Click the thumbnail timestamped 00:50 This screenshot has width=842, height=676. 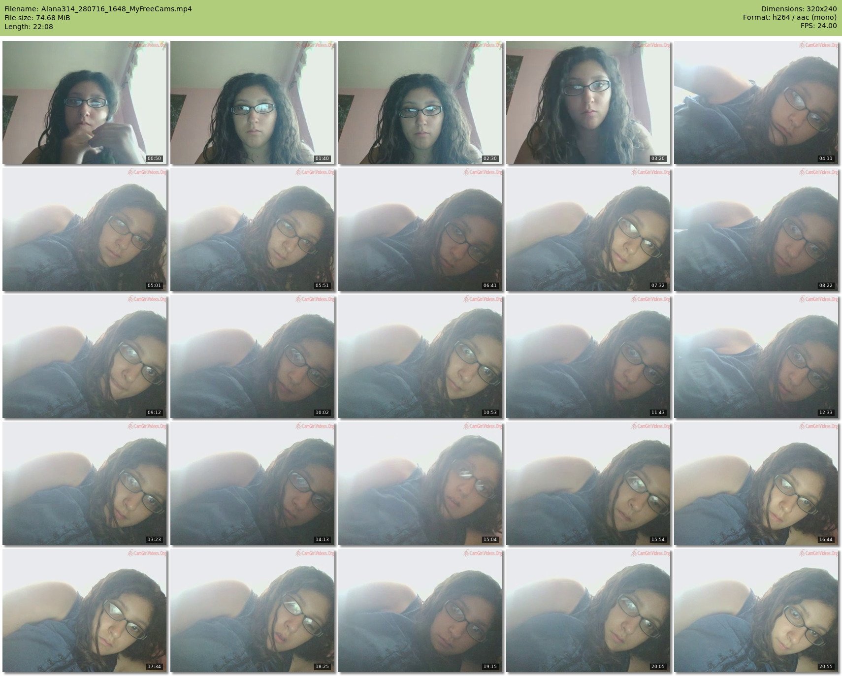point(85,102)
